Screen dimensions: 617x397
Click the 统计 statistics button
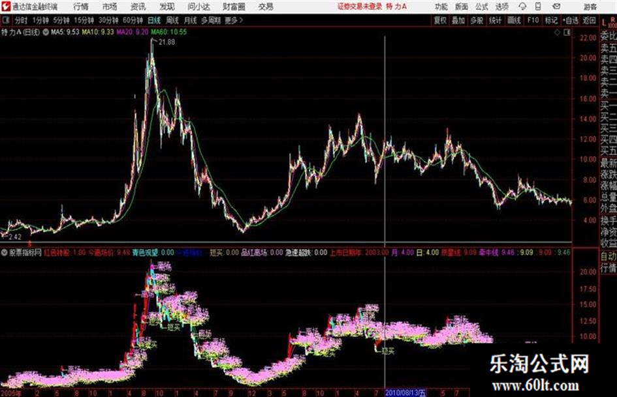click(495, 20)
